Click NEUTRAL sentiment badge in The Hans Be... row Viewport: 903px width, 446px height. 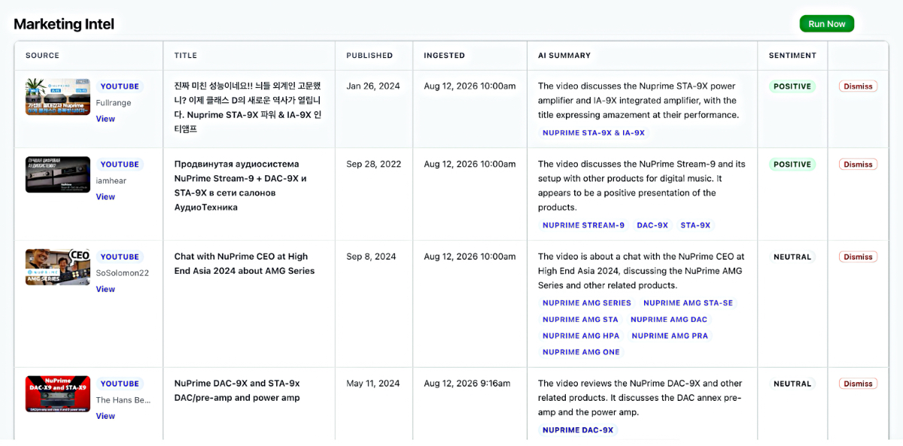pos(792,384)
